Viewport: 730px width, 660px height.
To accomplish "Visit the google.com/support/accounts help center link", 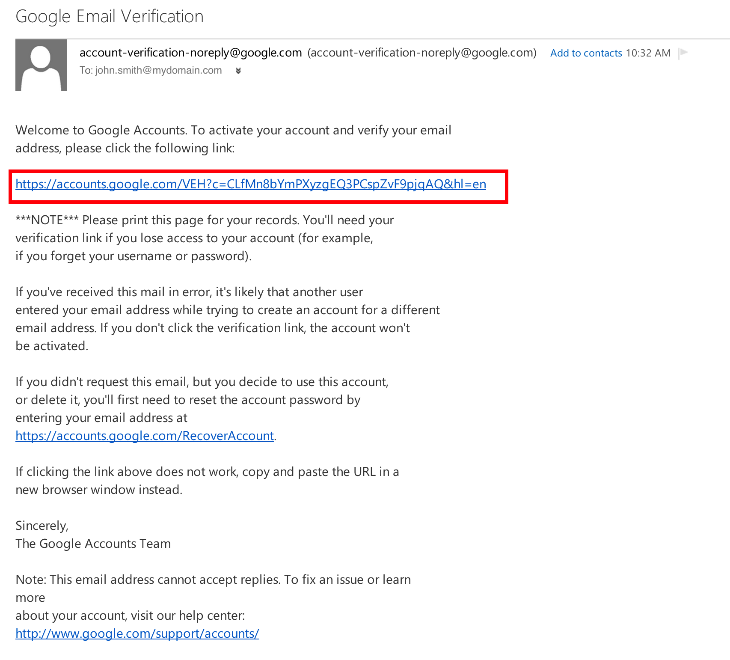I will pos(137,633).
